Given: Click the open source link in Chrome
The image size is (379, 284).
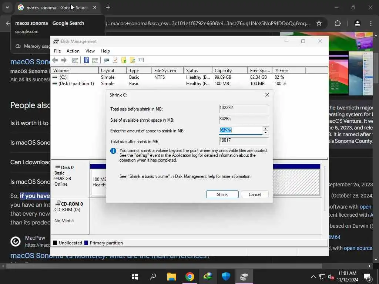Looking at the screenshot, I should click(x=358, y=248).
